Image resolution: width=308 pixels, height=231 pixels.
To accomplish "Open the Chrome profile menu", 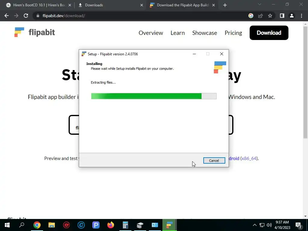I will pos(292,16).
